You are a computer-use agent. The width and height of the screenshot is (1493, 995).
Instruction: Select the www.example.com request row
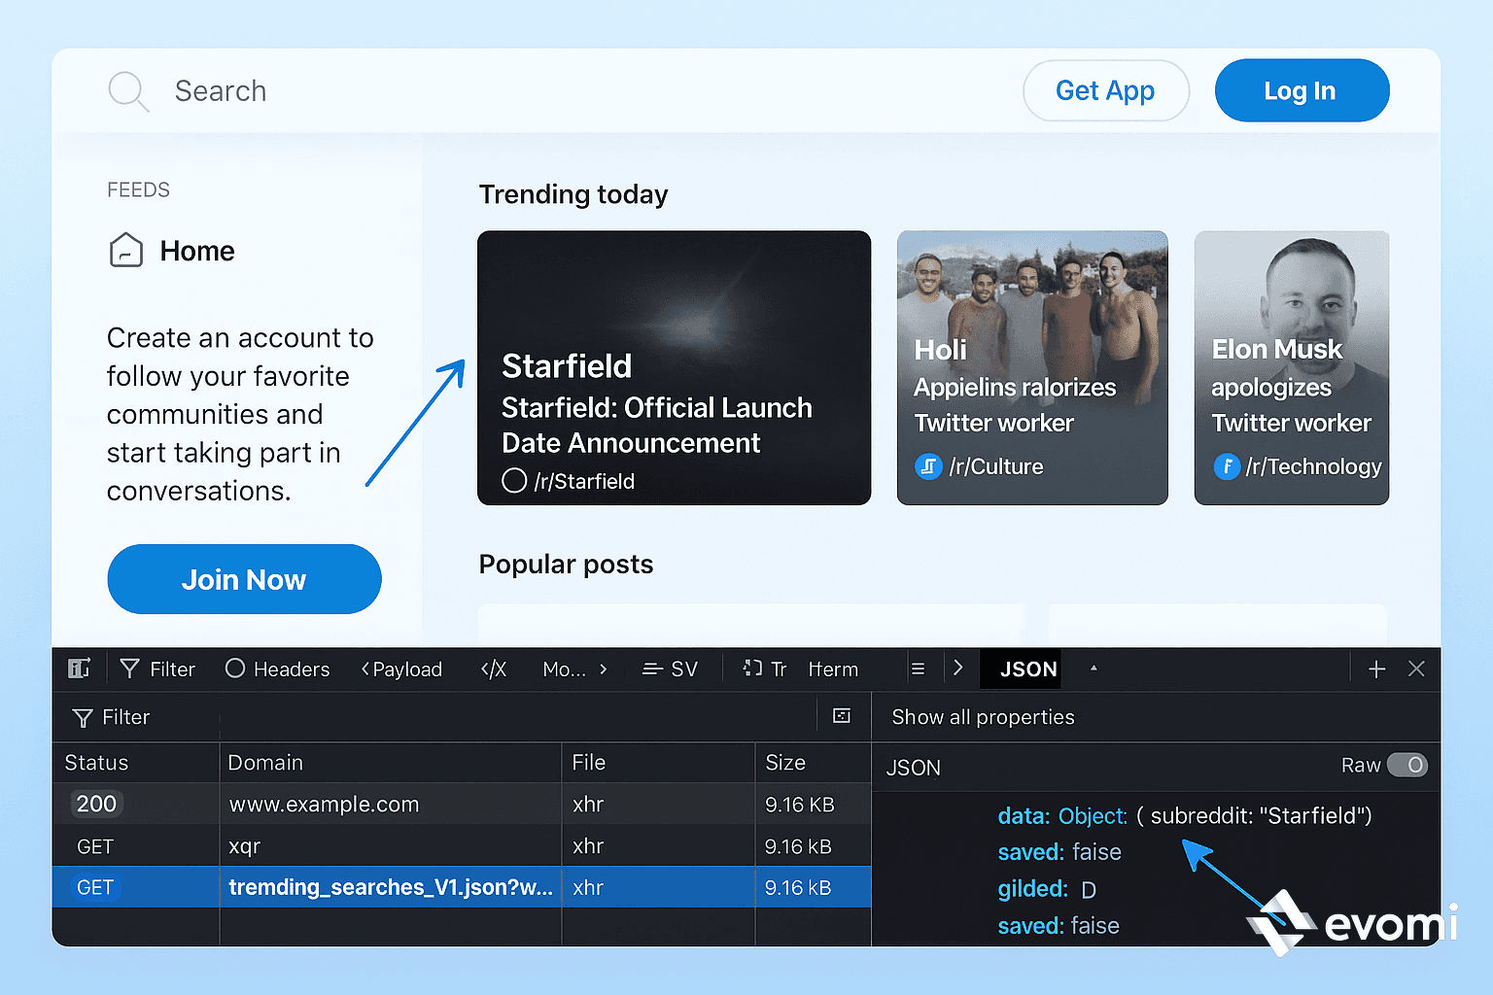coord(462,805)
